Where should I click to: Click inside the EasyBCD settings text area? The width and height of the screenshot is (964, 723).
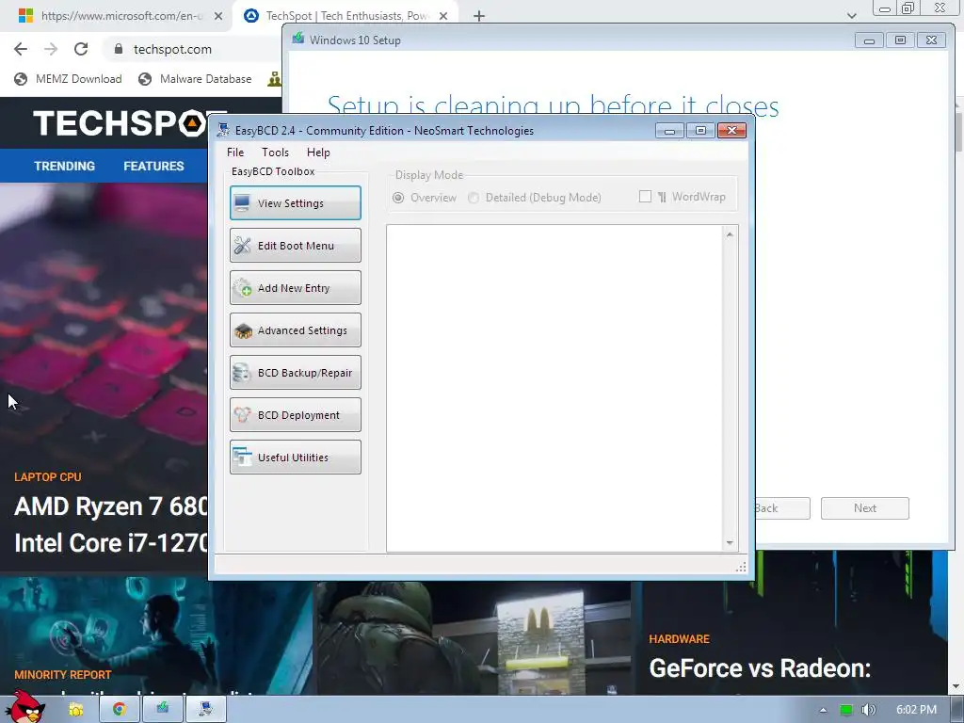[554, 389]
